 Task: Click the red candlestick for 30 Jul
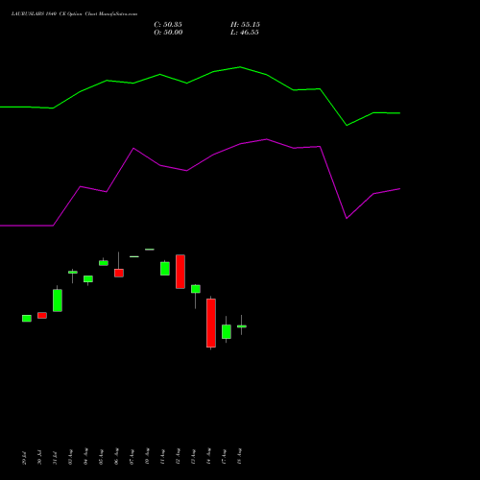coord(42,316)
